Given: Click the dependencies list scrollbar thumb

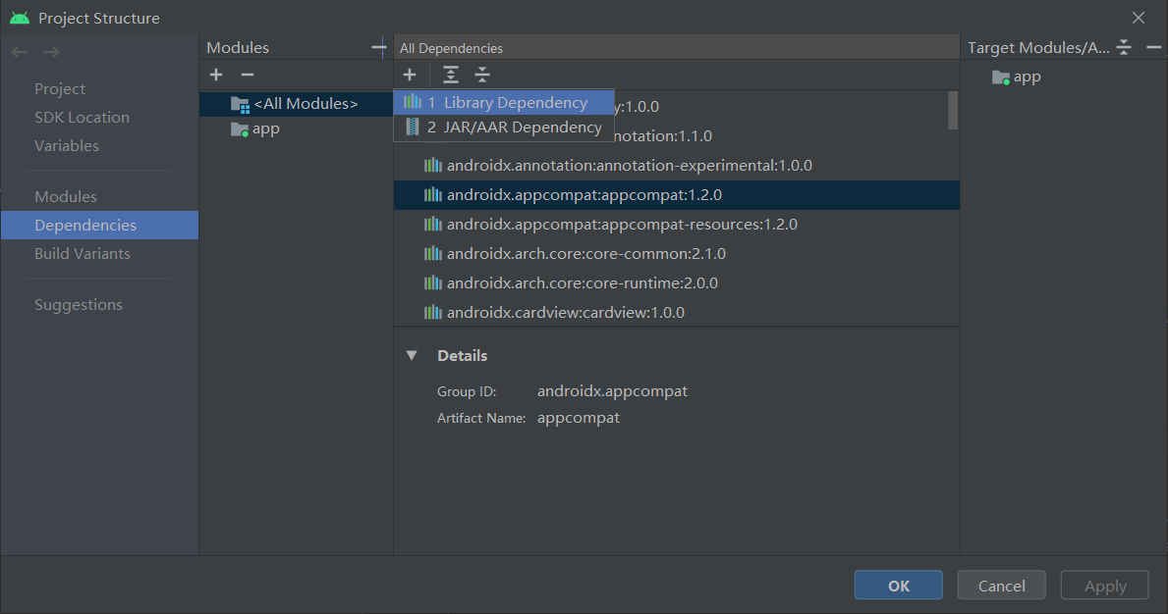Looking at the screenshot, I should pyautogui.click(x=952, y=111).
